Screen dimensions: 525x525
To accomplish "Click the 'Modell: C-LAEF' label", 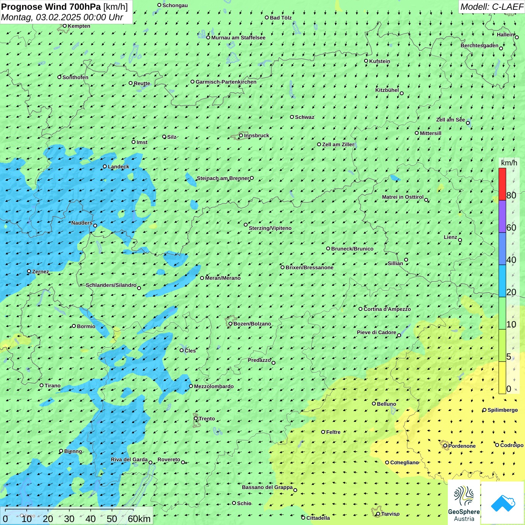I will tap(492, 7).
